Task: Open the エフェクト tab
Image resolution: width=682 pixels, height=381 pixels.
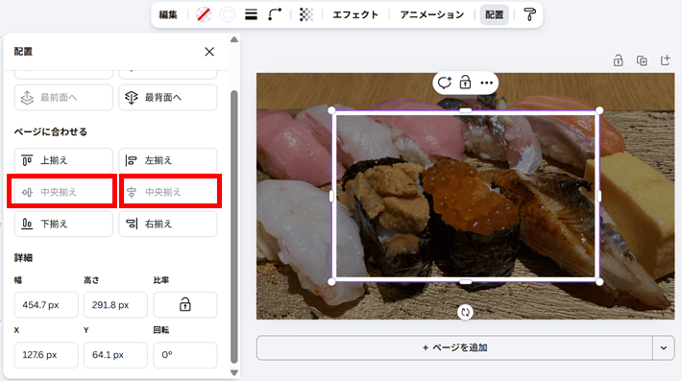Action: [x=355, y=14]
